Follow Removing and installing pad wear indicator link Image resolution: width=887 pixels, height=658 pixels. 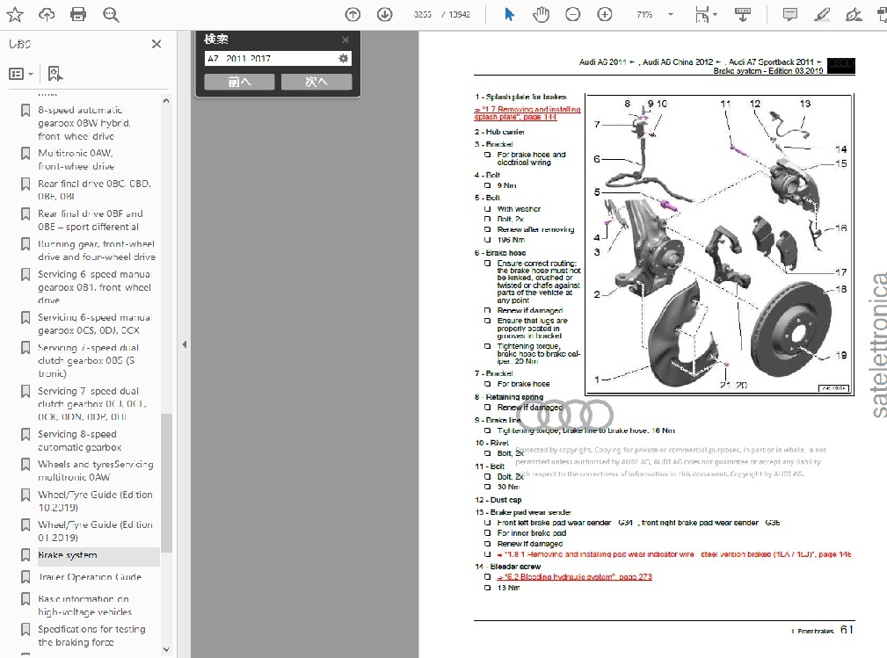tap(674, 554)
